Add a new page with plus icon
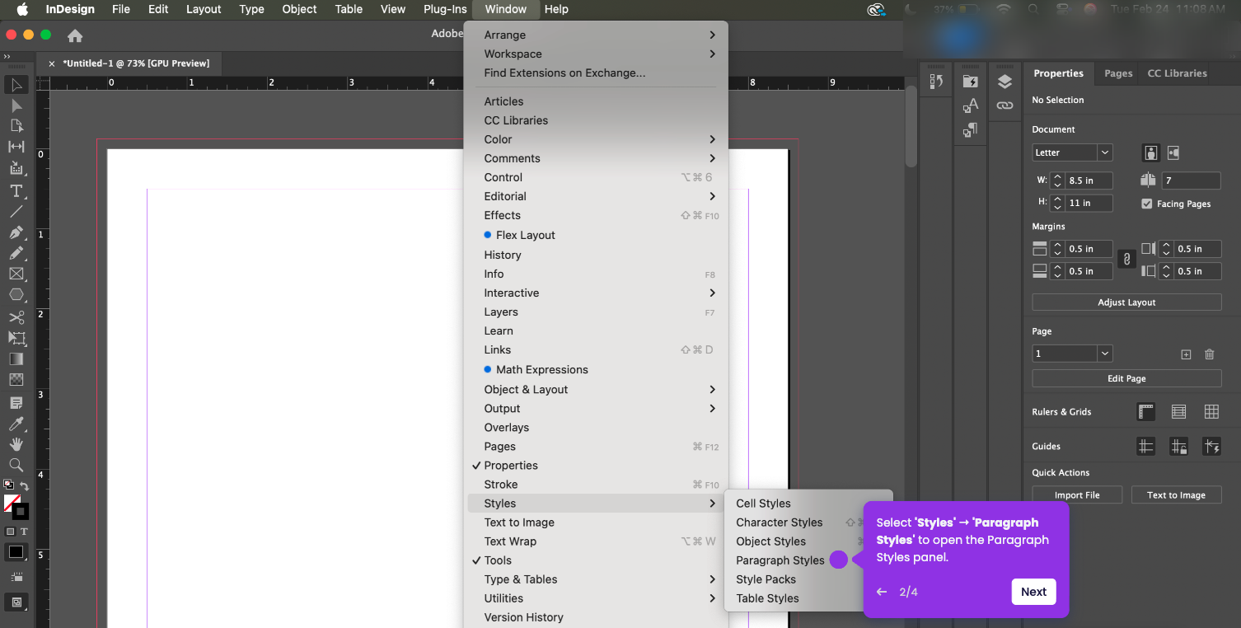This screenshot has height=628, width=1241. pos(1186,354)
